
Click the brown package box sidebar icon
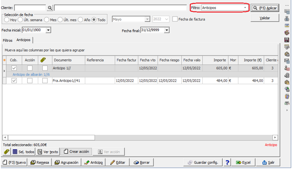coord(287,32)
